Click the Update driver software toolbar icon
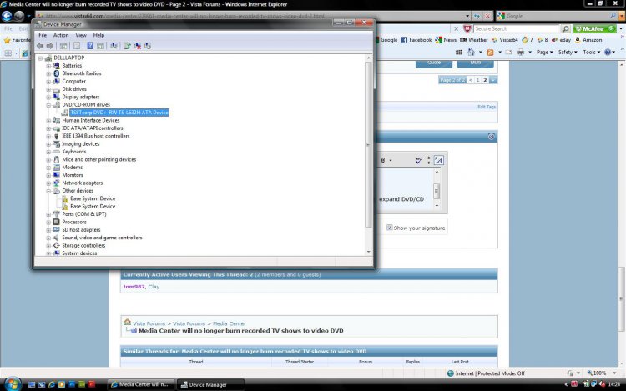Image resolution: width=626 pixels, height=391 pixels. pos(128,46)
